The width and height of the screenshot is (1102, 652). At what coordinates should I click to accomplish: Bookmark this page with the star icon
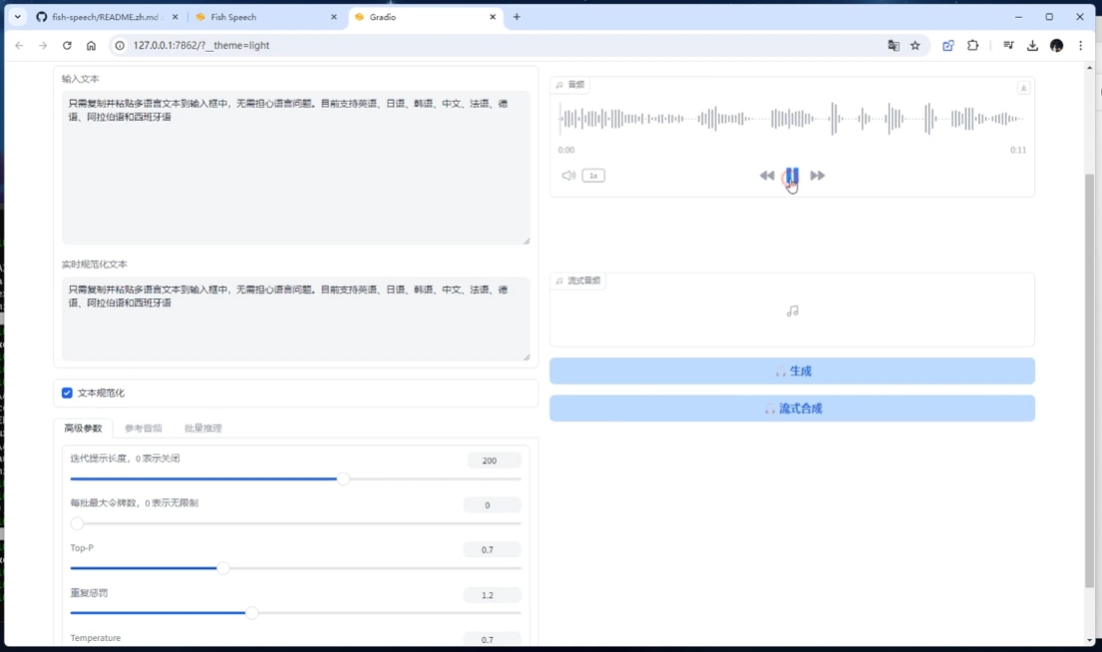(916, 46)
